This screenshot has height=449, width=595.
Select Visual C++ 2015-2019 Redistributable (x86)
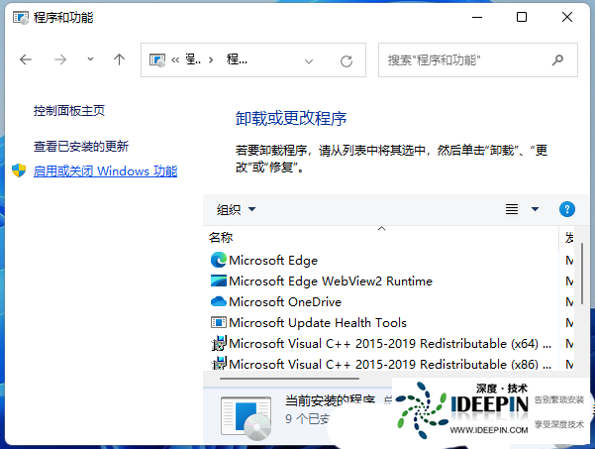click(x=390, y=365)
